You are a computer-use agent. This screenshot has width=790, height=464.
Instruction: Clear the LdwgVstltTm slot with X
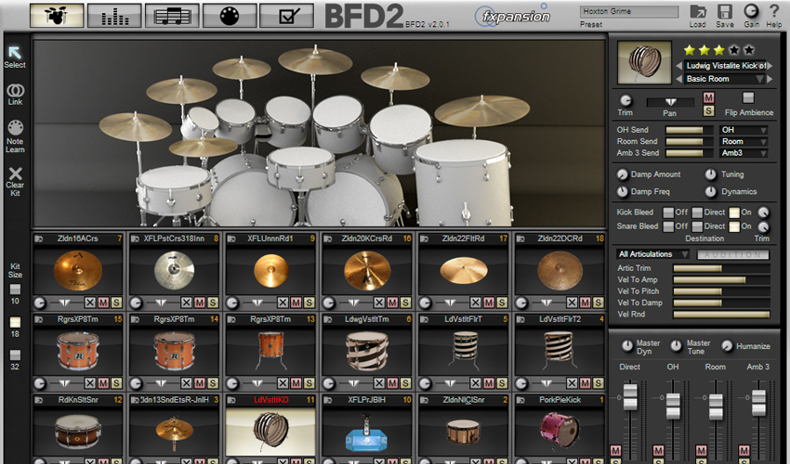pyautogui.click(x=379, y=383)
